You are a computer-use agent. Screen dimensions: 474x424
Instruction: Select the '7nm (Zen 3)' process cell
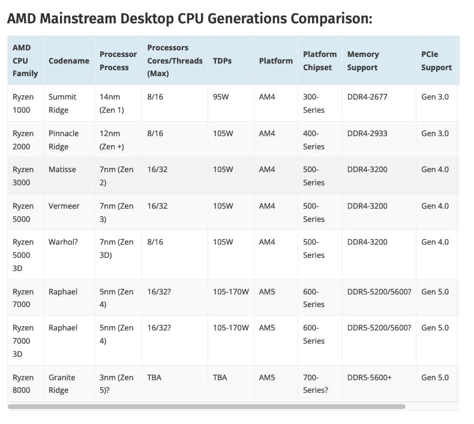coord(118,212)
